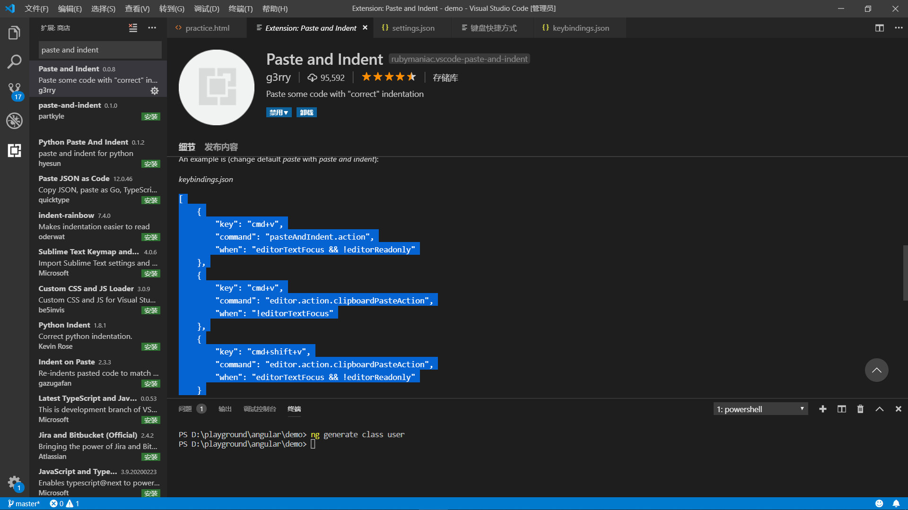Image resolution: width=908 pixels, height=510 pixels.
Task: Kill the active terminal with trash icon
Action: coord(860,409)
